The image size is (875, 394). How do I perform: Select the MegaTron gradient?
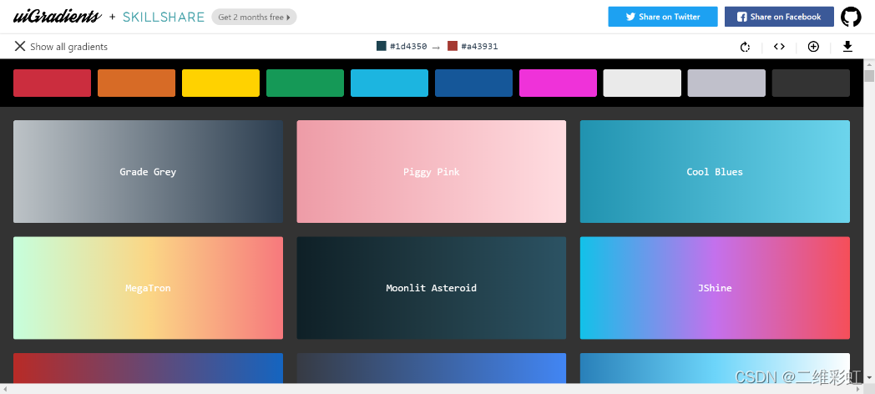click(x=148, y=288)
